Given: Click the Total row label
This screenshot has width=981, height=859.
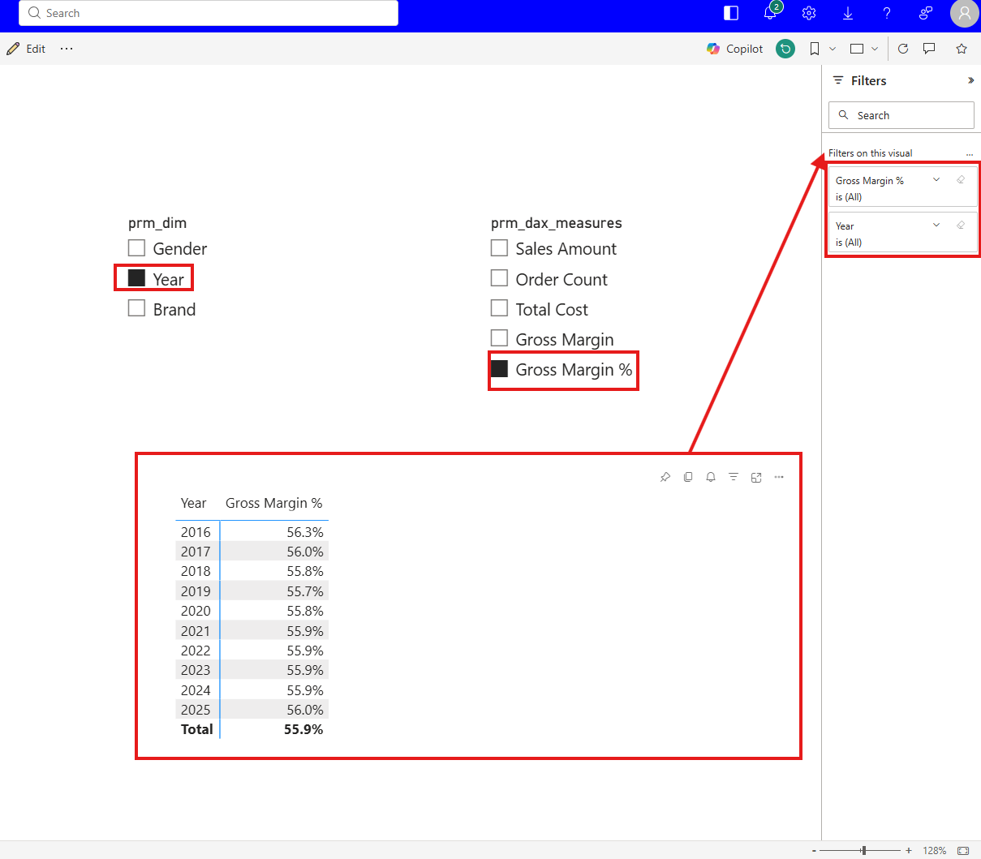Looking at the screenshot, I should point(197,729).
